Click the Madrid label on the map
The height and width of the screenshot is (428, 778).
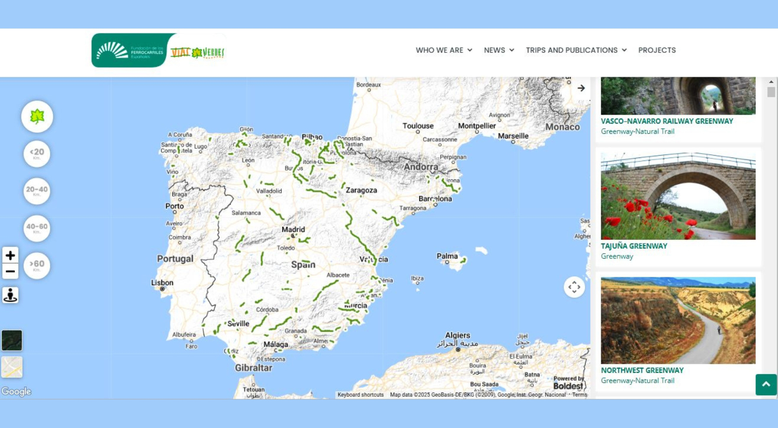pos(293,230)
